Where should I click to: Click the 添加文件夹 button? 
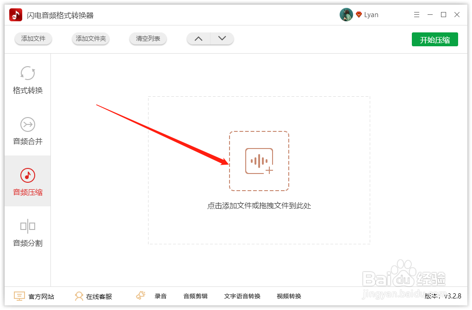(91, 38)
